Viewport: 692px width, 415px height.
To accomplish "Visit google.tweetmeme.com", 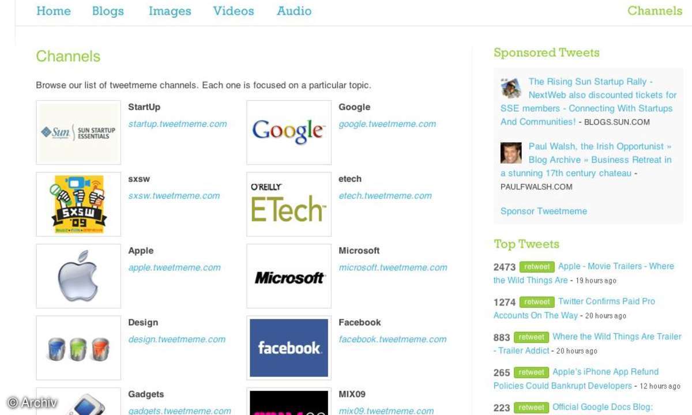I will (x=388, y=124).
